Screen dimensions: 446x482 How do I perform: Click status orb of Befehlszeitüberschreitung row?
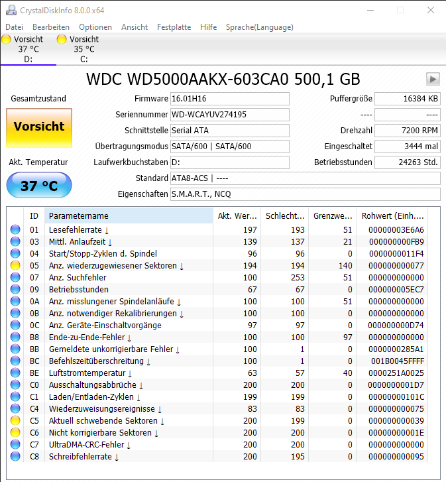[x=15, y=361]
